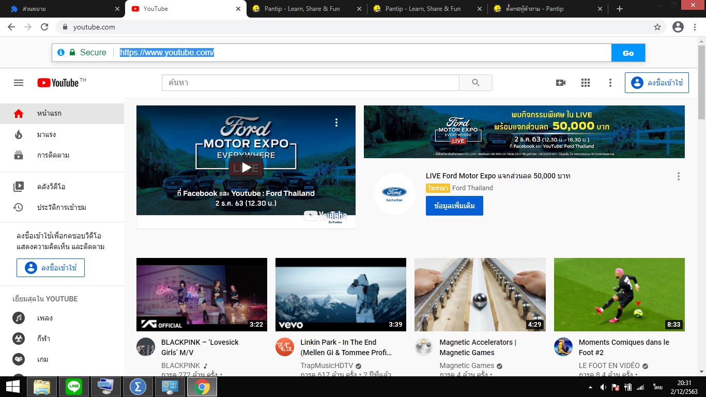Click the info icon beside Secure
The image size is (706, 397).
pos(61,52)
